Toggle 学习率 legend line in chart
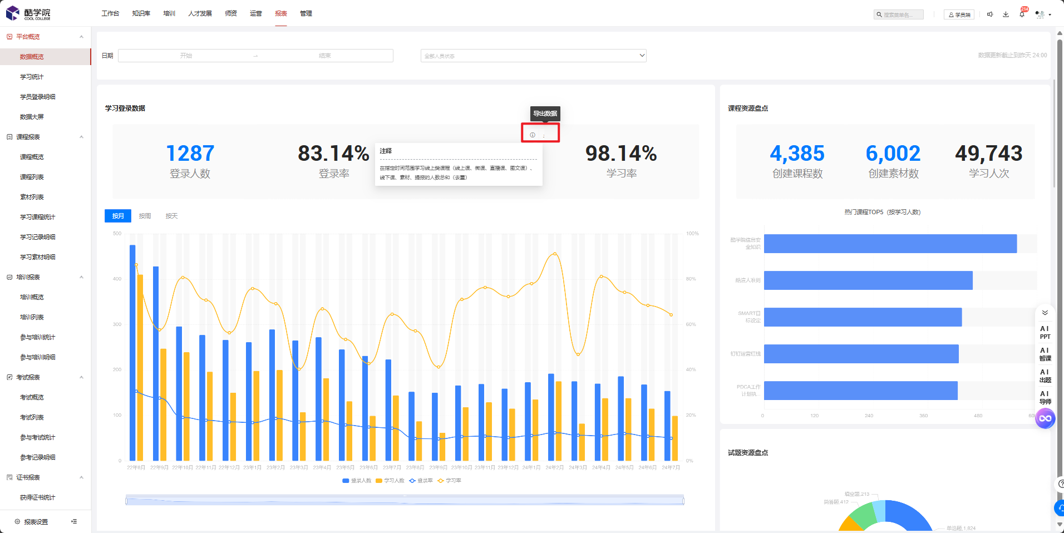 pos(449,481)
